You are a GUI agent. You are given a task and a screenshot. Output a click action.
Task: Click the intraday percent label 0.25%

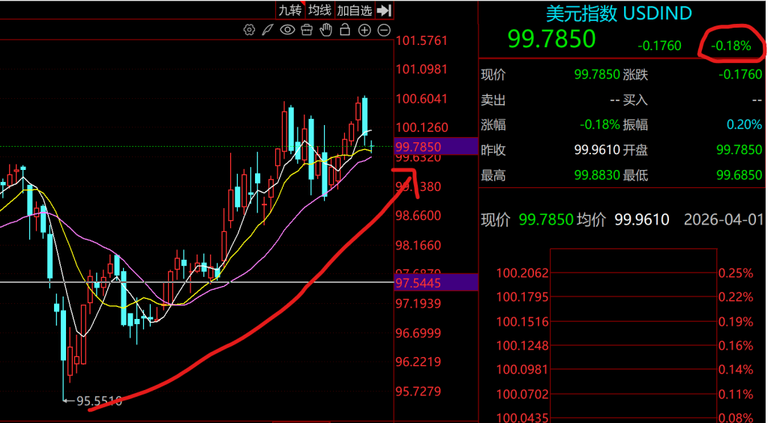pyautogui.click(x=736, y=273)
